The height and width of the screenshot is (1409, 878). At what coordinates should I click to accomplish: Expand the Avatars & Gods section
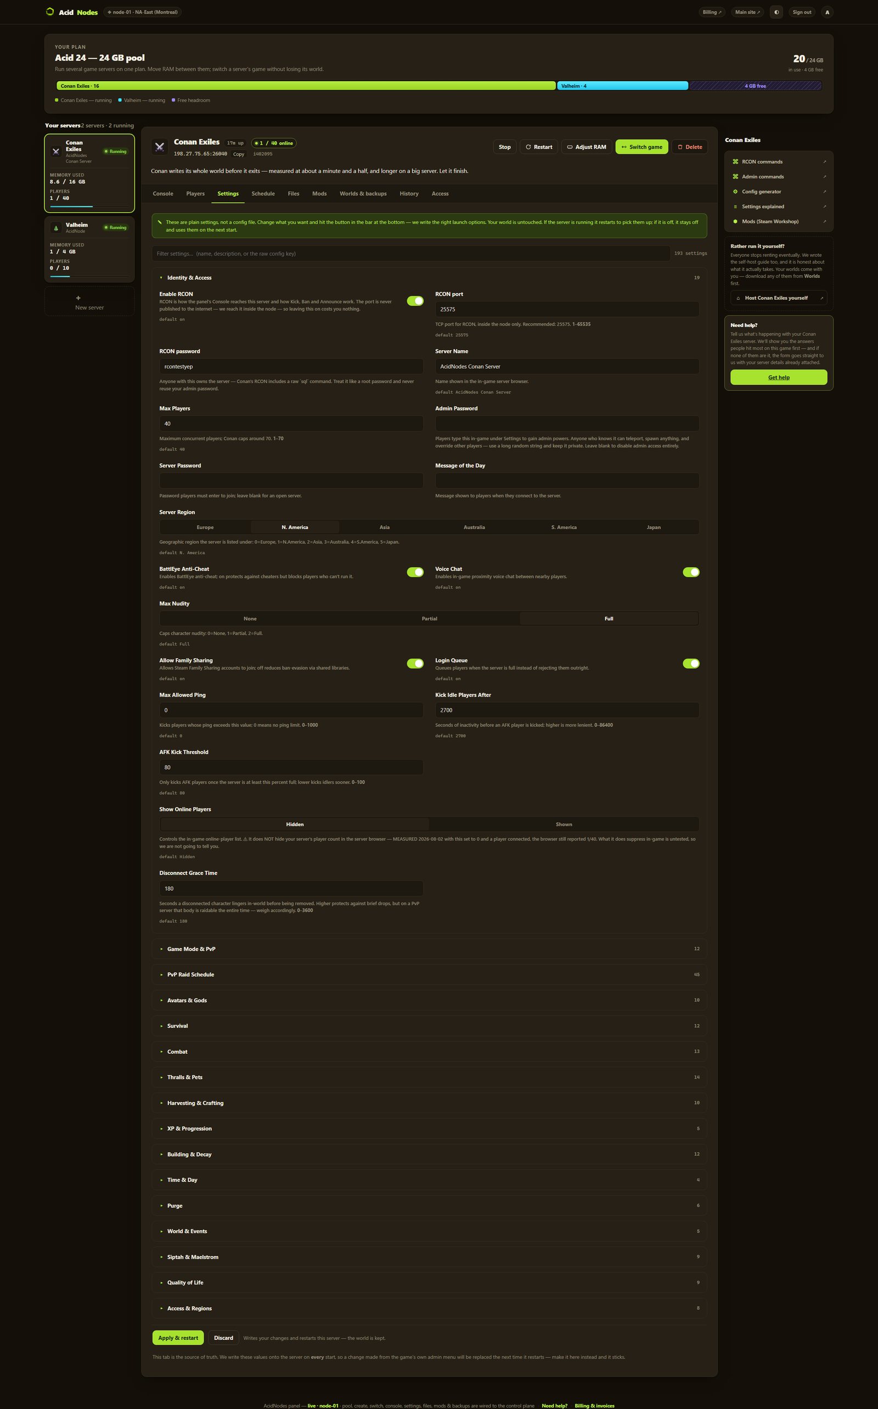[429, 1000]
